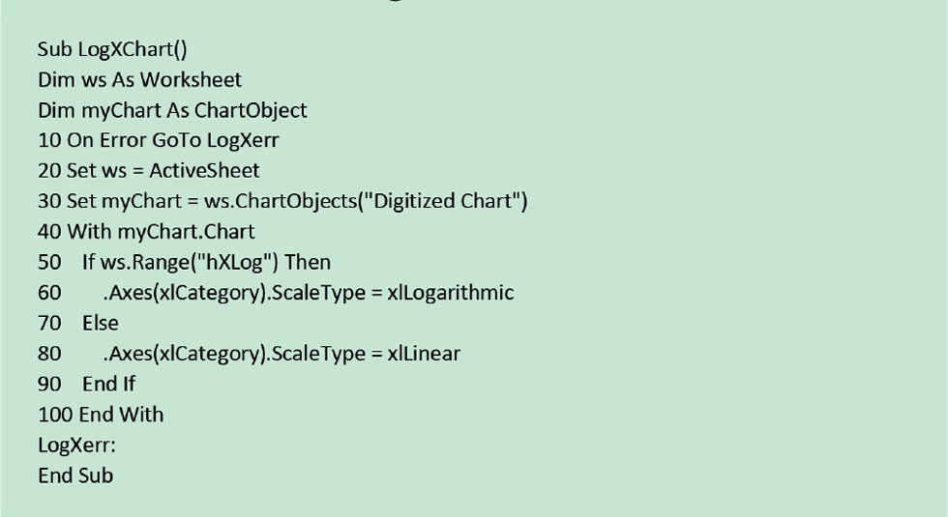948x517 pixels.
Task: Click the "xlLinear" constant
Action: click(424, 354)
